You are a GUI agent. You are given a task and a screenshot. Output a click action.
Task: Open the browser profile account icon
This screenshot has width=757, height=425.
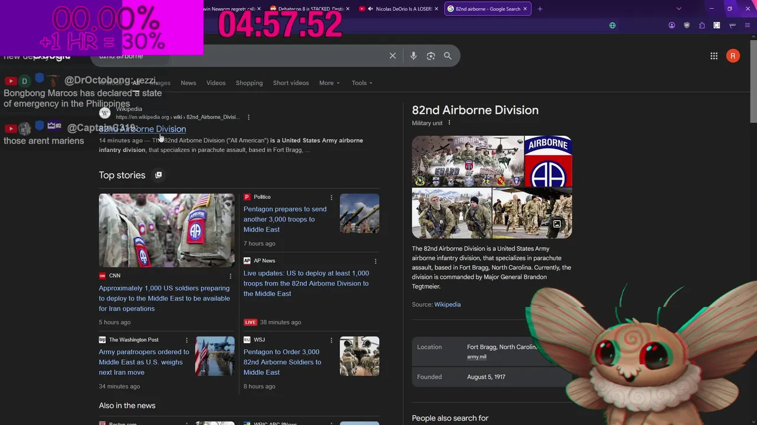tap(672, 25)
